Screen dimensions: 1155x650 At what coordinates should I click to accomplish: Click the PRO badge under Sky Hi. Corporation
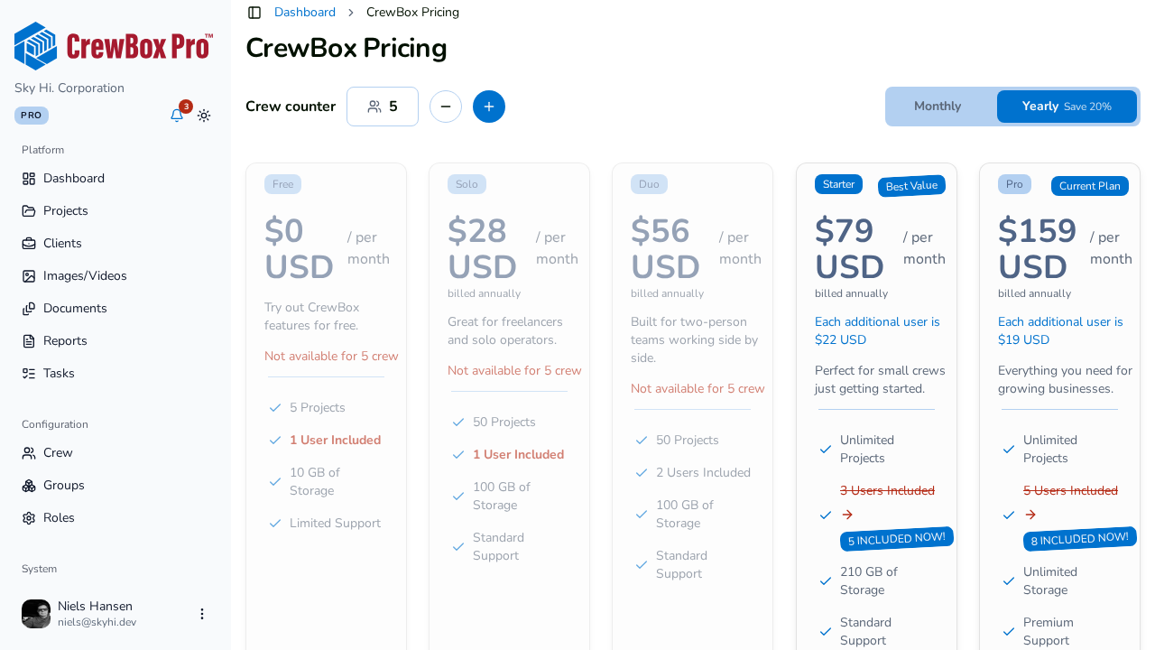coord(32,116)
